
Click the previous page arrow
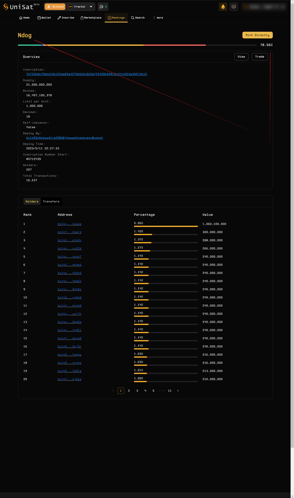[112, 391]
